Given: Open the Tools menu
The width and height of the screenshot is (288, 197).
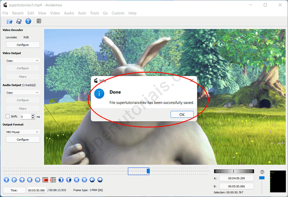Looking at the screenshot, I should (x=94, y=13).
